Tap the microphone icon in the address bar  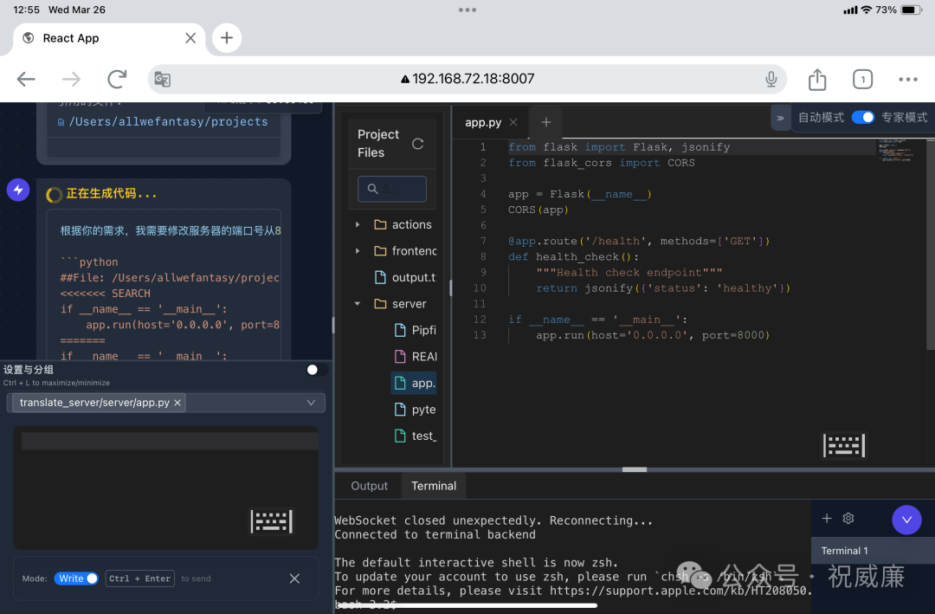click(771, 79)
